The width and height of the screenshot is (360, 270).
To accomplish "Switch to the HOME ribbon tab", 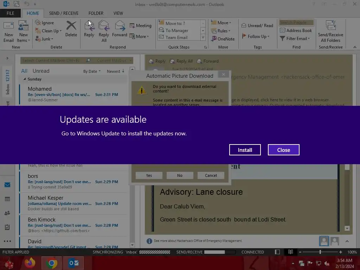I will (33, 13).
